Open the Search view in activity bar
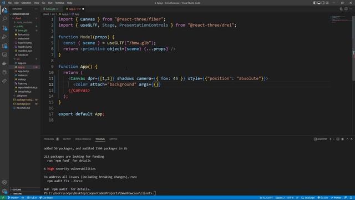The image size is (355, 200). [x=4, y=19]
